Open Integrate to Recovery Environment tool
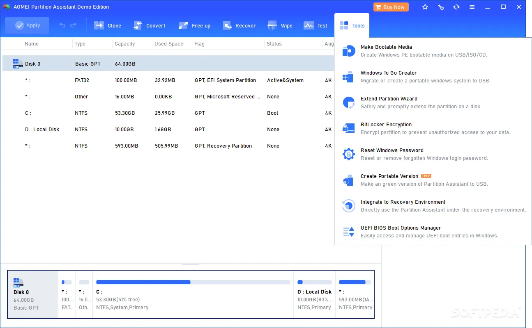The width and height of the screenshot is (532, 328). pos(403,202)
